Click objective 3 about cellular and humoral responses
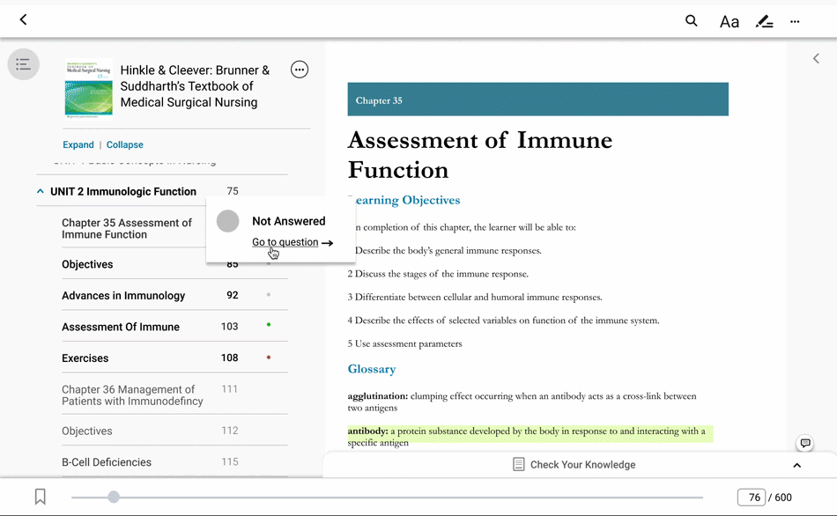 click(x=475, y=298)
